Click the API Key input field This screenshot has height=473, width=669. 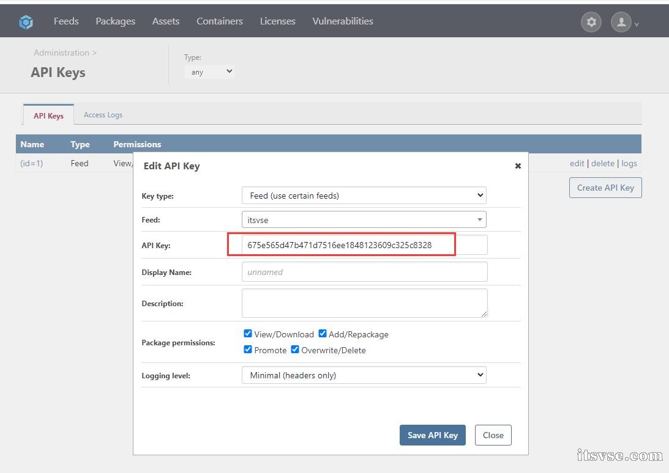(x=364, y=245)
